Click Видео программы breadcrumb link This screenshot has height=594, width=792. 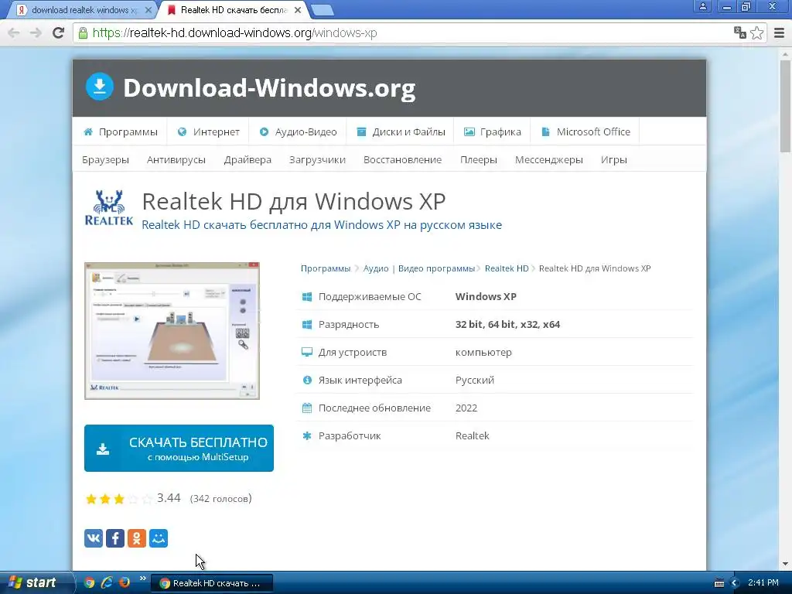coord(436,268)
